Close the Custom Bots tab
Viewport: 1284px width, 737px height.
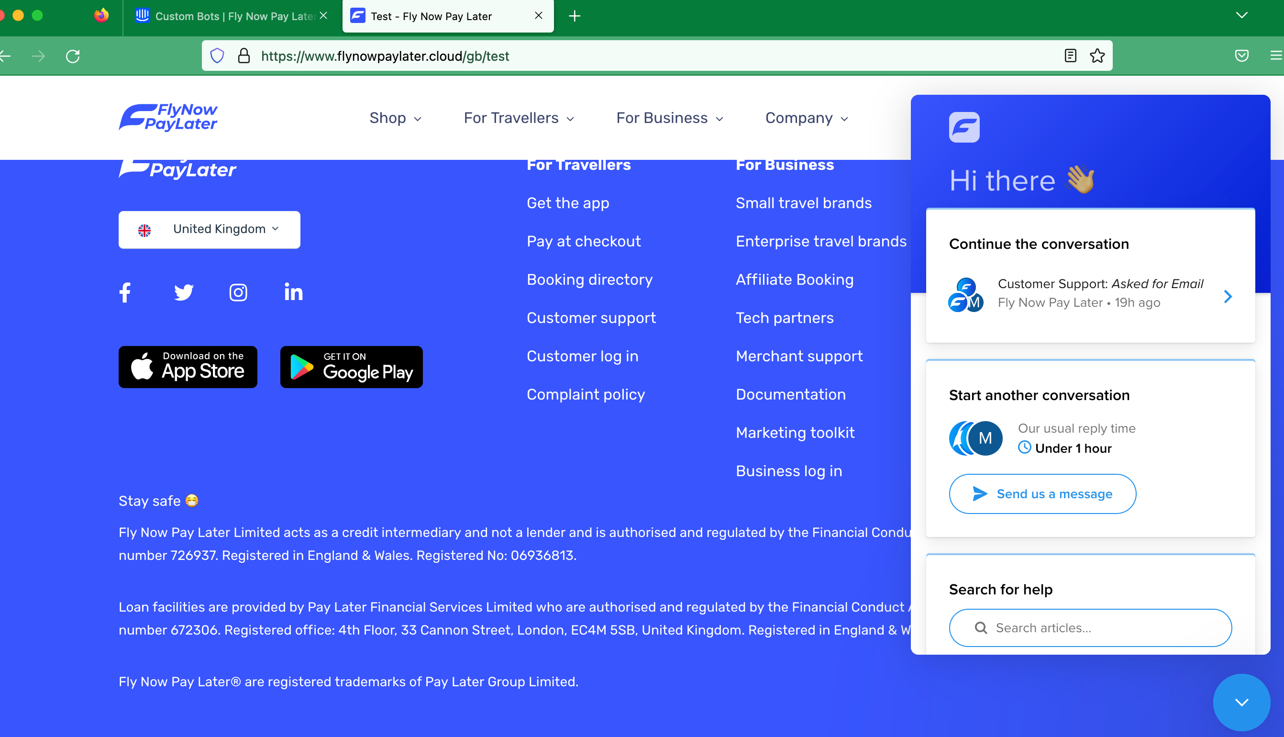[x=324, y=16]
